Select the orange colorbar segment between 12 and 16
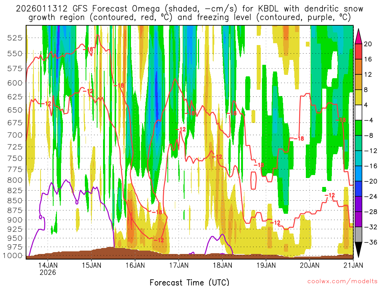381x286 pixels. pos(358,67)
